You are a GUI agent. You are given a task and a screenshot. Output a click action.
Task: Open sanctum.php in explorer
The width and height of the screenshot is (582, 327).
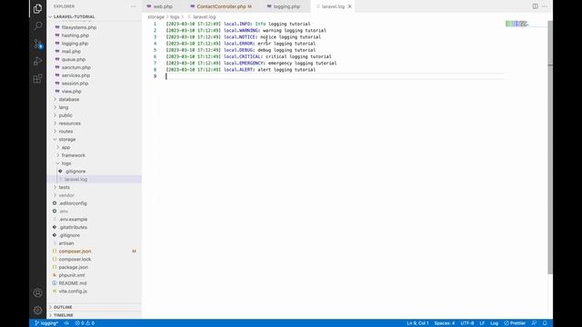click(x=75, y=67)
